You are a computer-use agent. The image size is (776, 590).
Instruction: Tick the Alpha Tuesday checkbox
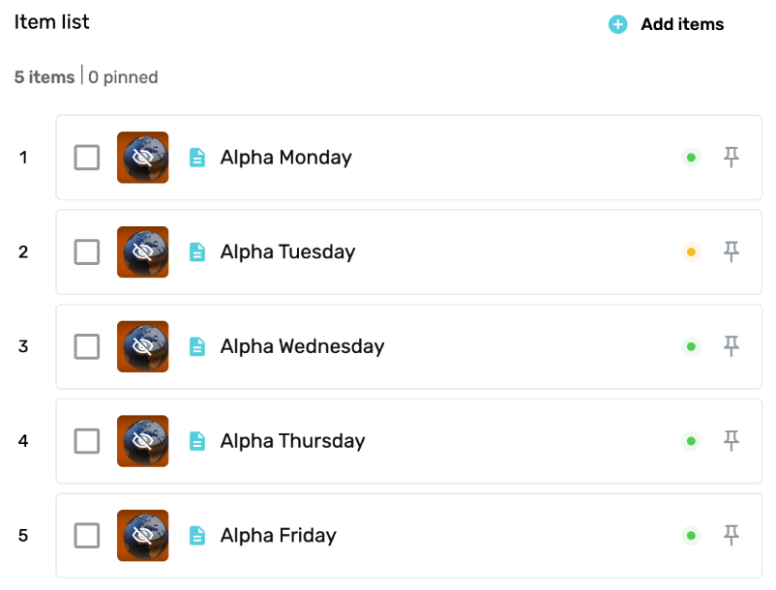pyautogui.click(x=87, y=251)
